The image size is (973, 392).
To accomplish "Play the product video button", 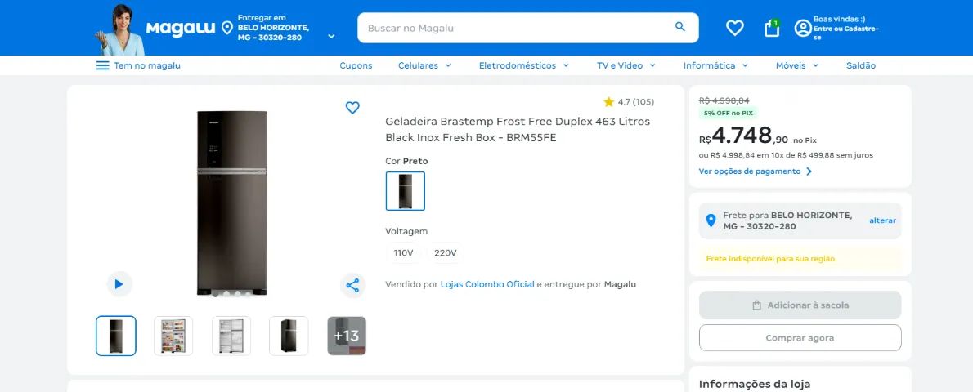I will 119,284.
